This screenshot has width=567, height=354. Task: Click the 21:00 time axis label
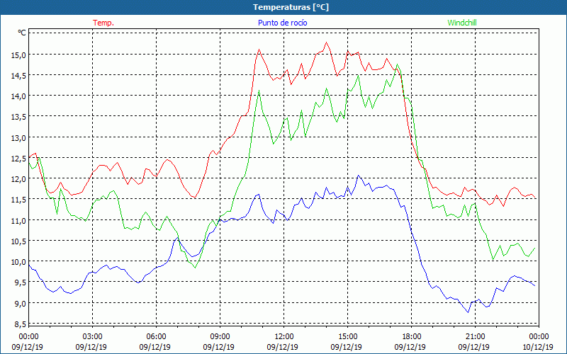pyautogui.click(x=475, y=336)
